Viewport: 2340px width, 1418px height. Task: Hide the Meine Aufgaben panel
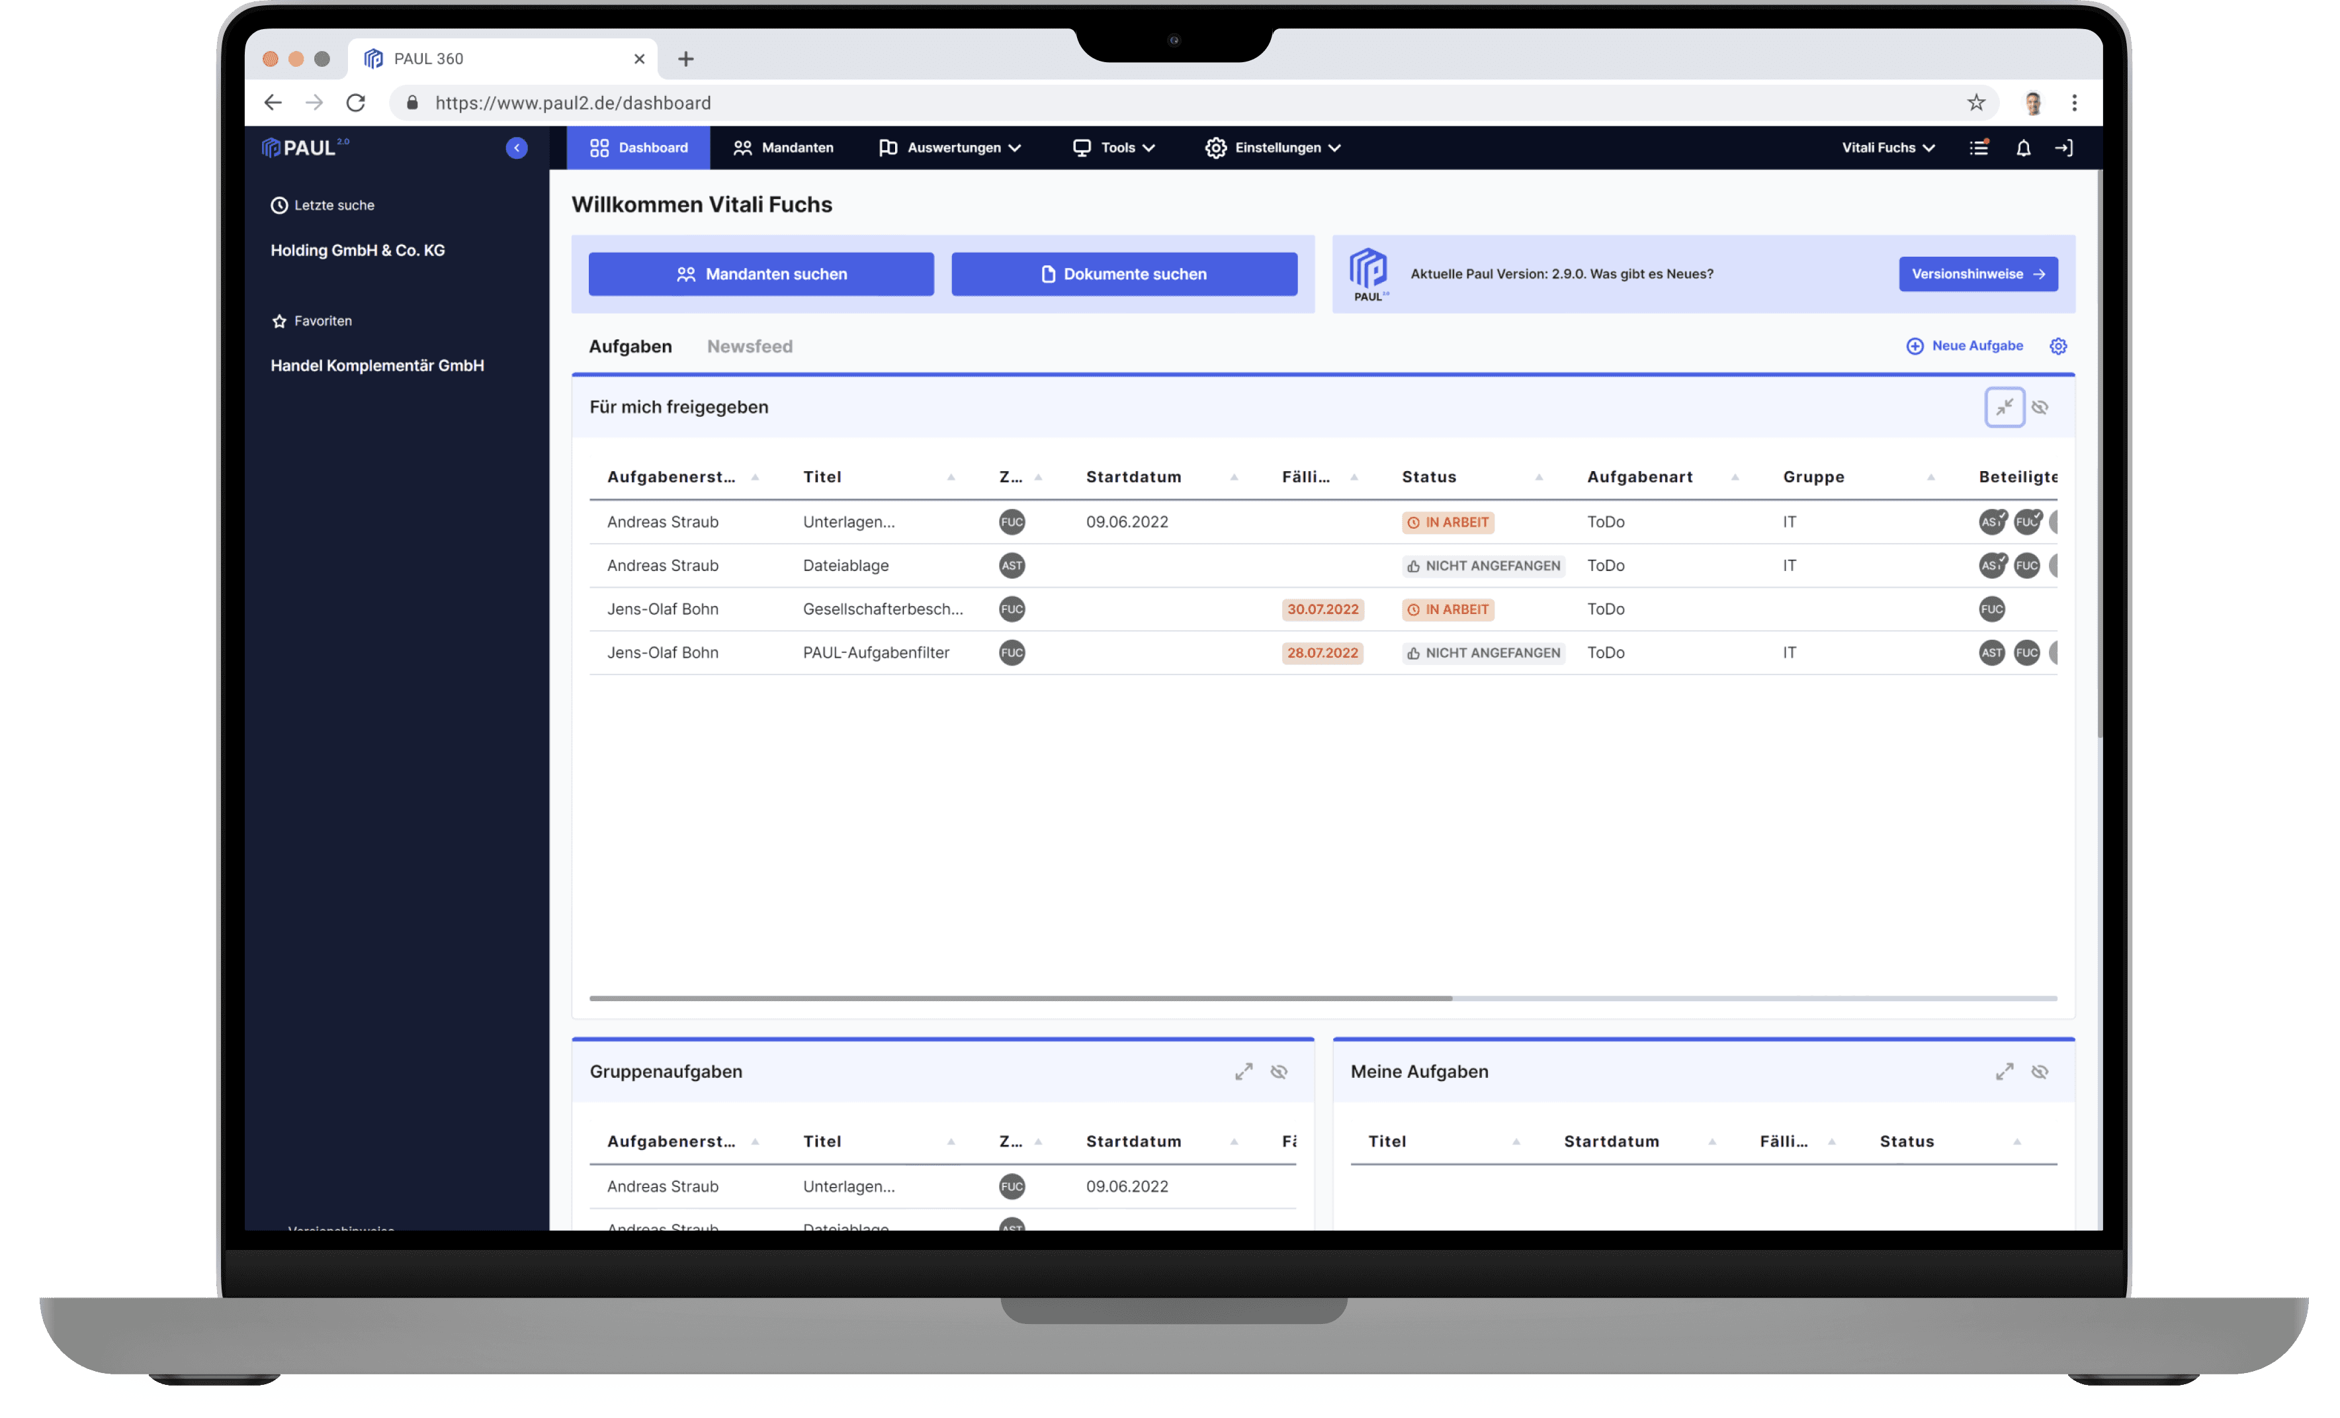[2040, 1071]
